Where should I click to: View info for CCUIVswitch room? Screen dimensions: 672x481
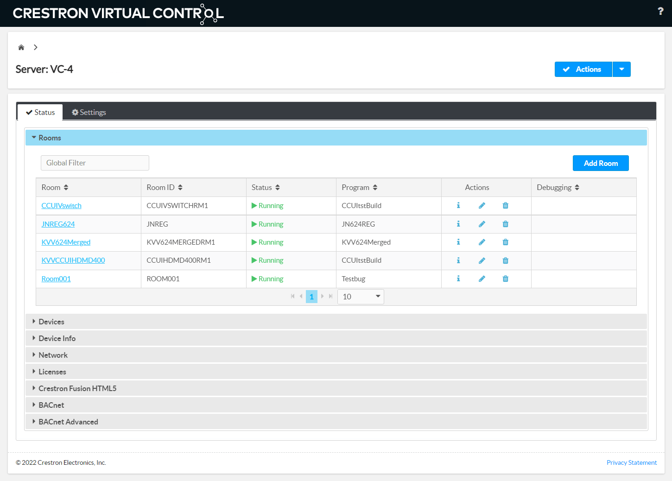458,205
